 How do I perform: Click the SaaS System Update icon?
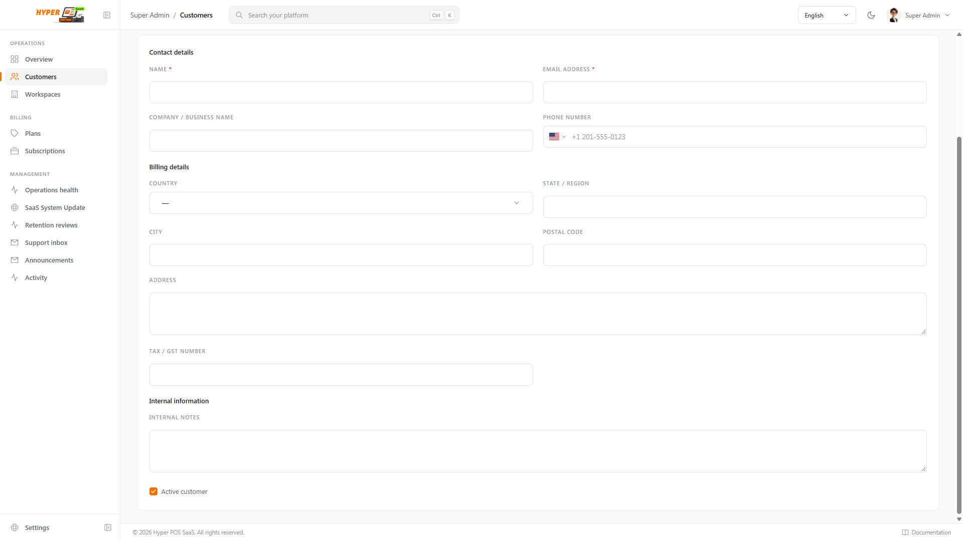[15, 207]
